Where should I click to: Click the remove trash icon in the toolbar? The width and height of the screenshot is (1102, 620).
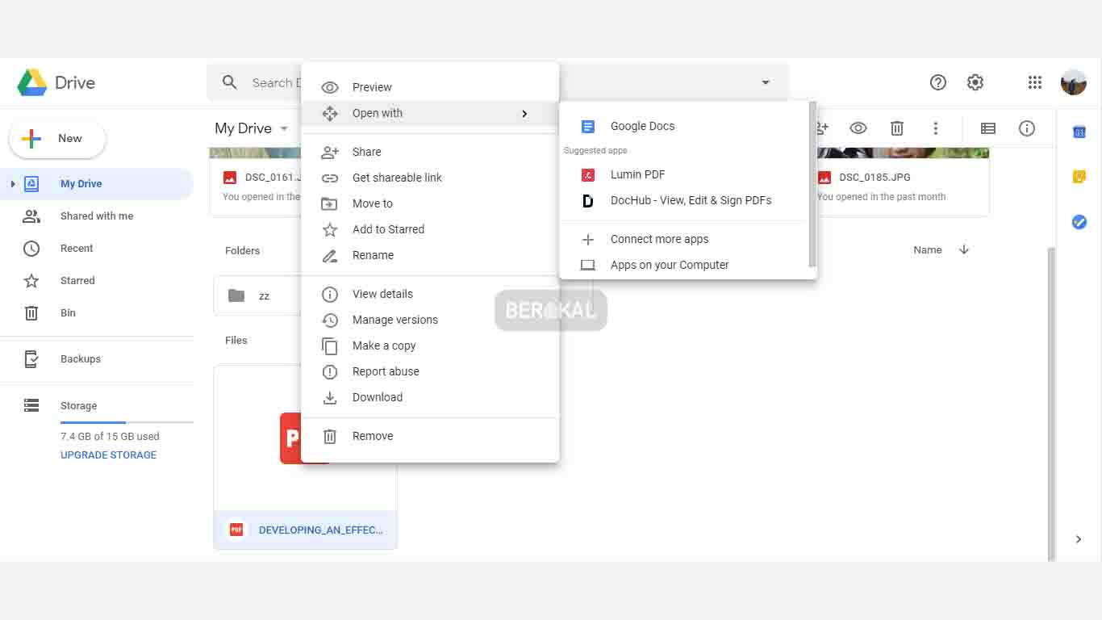[896, 128]
